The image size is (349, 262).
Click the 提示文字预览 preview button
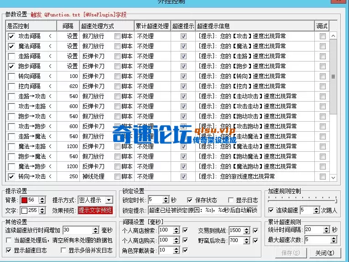click(x=95, y=211)
